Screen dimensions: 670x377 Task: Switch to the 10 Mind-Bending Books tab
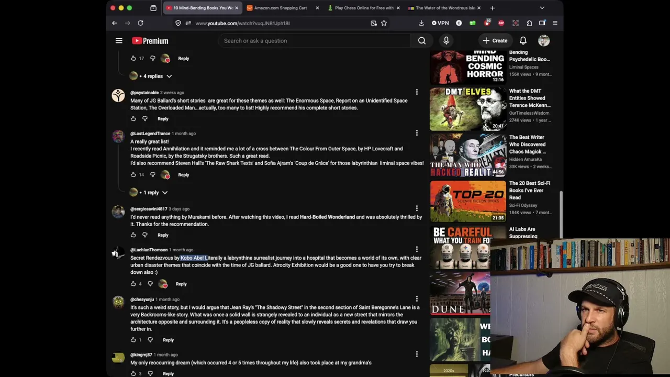202,8
